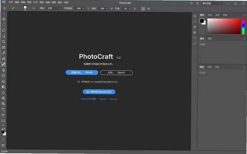Open the brush icon in side strip
Image resolution: width=247 pixels, height=154 pixels.
[195, 44]
